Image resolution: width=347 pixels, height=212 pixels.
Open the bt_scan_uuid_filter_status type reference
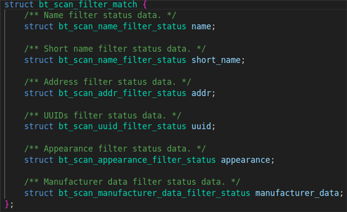[x=122, y=127]
